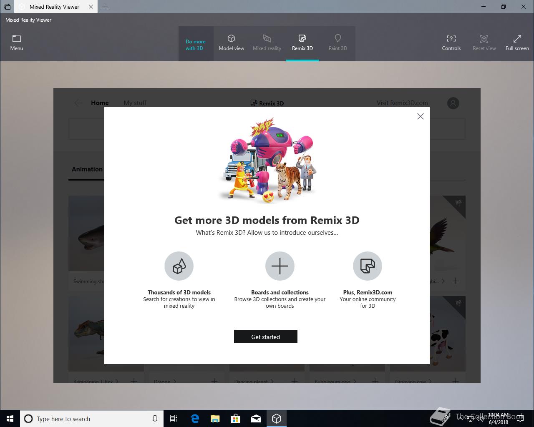The image size is (534, 427).
Task: Select the Remix 3D tab
Action: click(302, 43)
